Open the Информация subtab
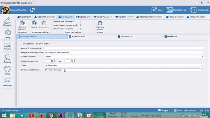210x118 pixels. coord(185,36)
